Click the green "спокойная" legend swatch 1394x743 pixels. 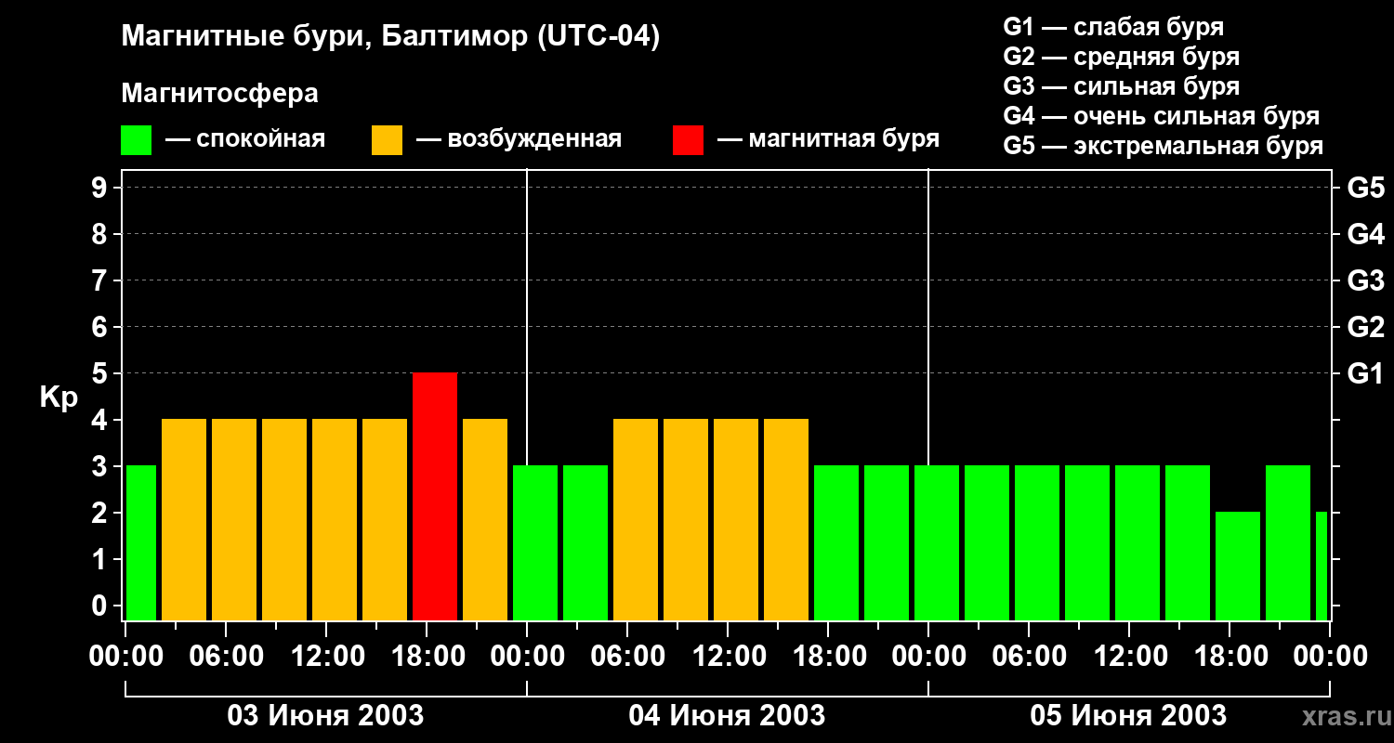pos(136,140)
